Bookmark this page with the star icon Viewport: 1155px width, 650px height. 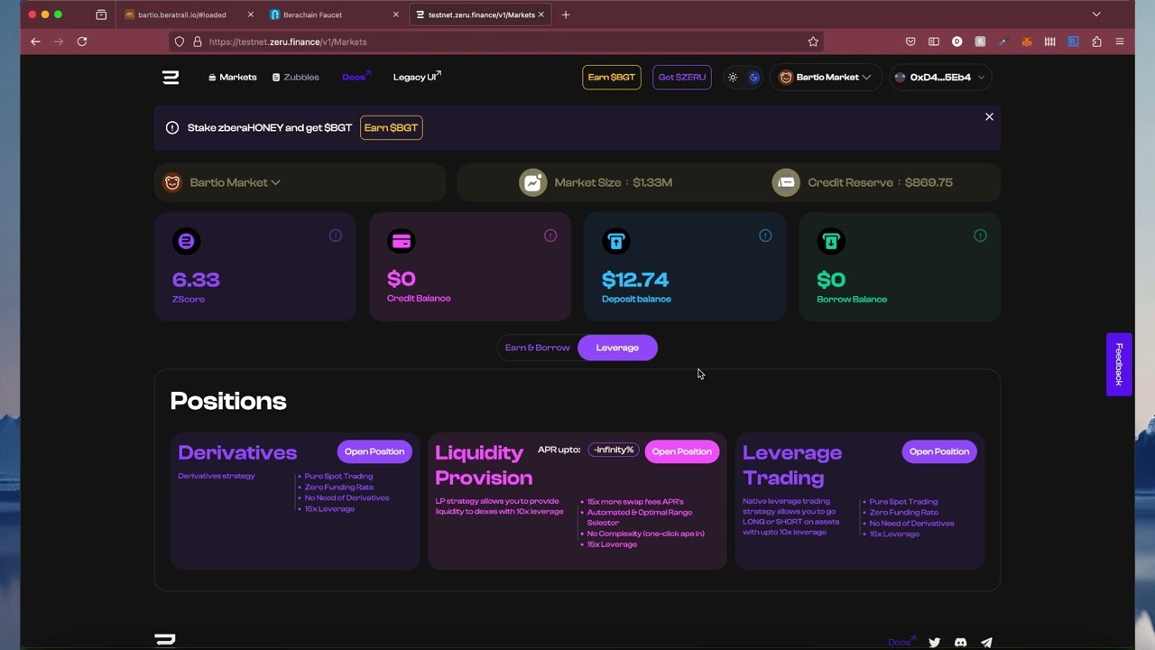[813, 42]
